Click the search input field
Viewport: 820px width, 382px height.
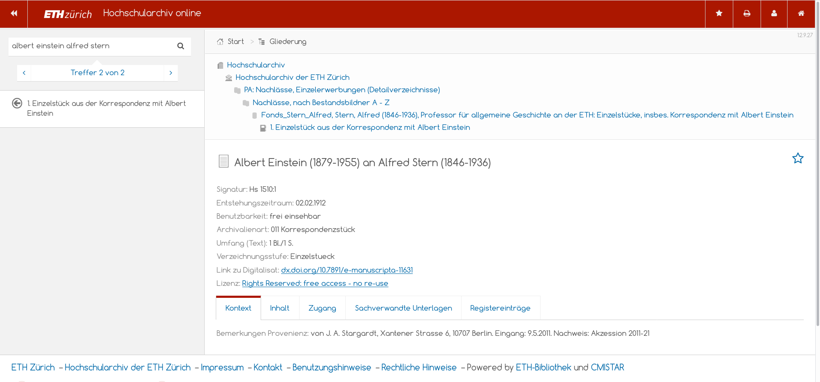[90, 46]
